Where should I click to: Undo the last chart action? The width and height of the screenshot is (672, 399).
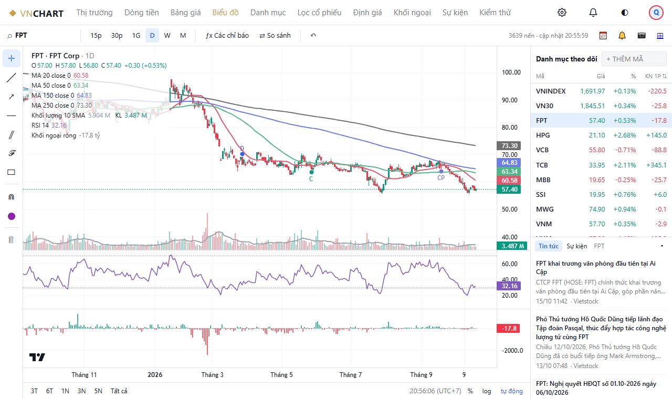pyautogui.click(x=313, y=36)
